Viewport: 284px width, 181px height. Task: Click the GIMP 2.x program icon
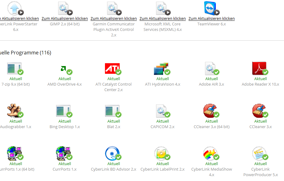65,8
